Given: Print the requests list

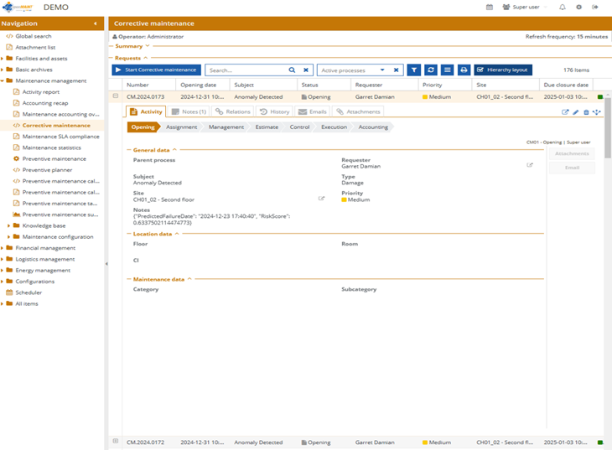Looking at the screenshot, I should pyautogui.click(x=464, y=70).
